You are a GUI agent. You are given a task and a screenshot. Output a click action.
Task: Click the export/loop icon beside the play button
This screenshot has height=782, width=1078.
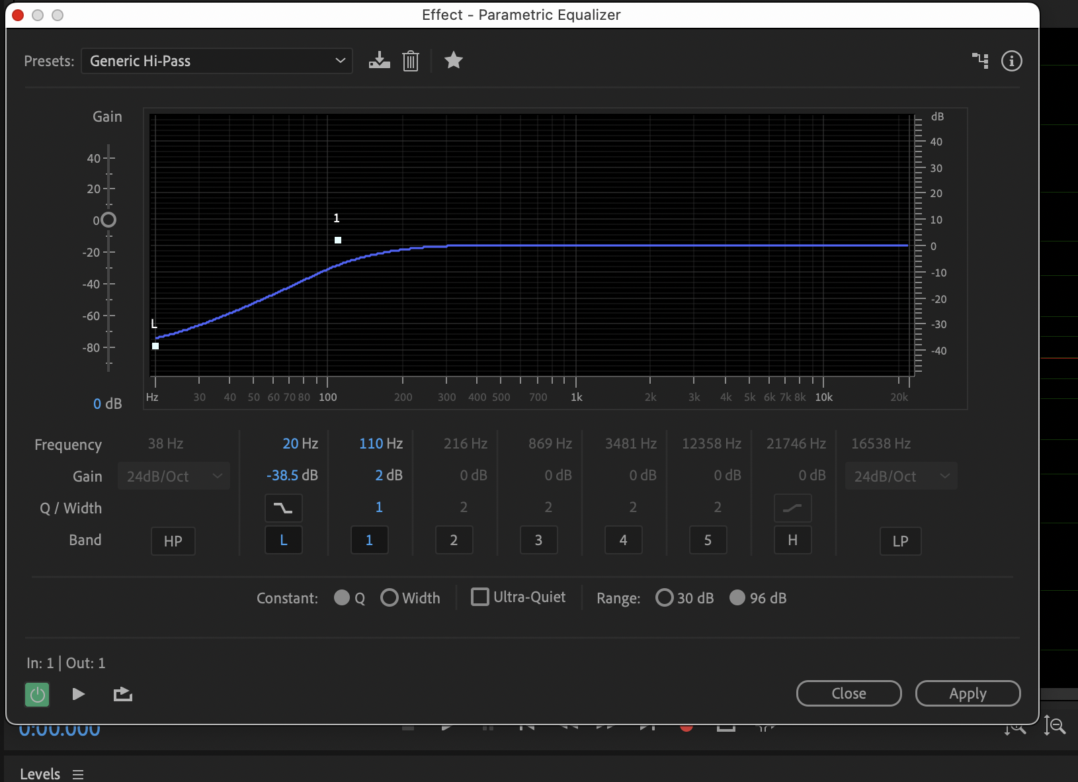tap(123, 694)
